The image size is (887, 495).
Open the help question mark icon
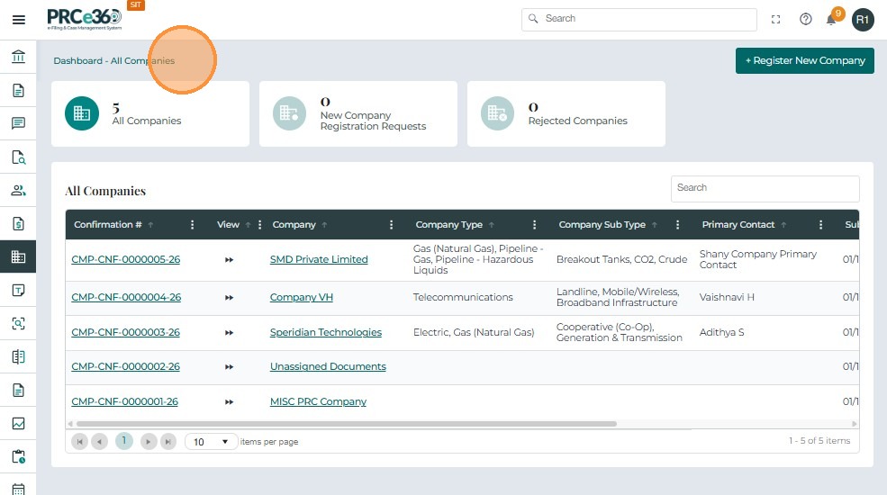click(806, 19)
